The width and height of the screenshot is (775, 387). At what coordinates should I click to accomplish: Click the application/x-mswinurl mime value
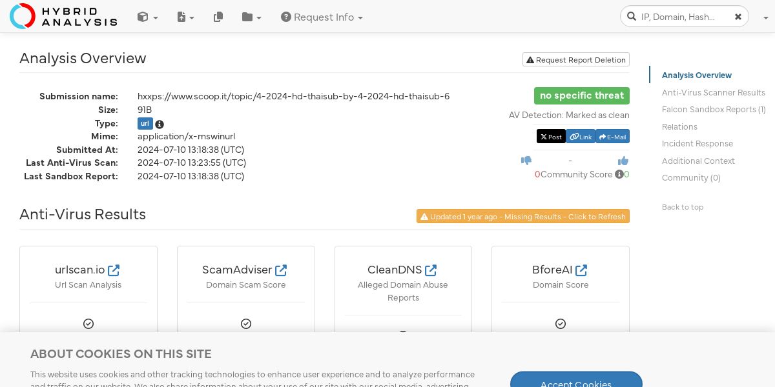[186, 136]
